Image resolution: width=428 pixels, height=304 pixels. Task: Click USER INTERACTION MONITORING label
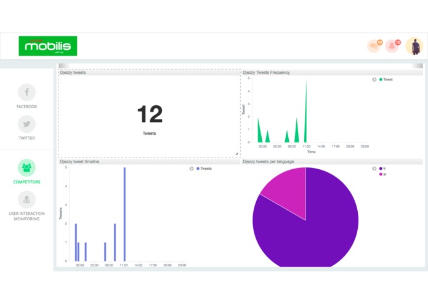coord(26,216)
